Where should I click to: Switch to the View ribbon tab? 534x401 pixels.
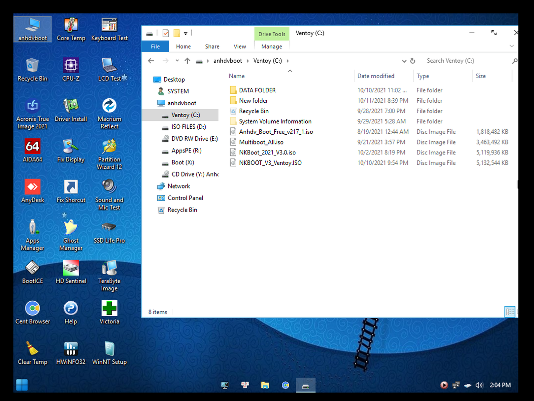pyautogui.click(x=240, y=47)
